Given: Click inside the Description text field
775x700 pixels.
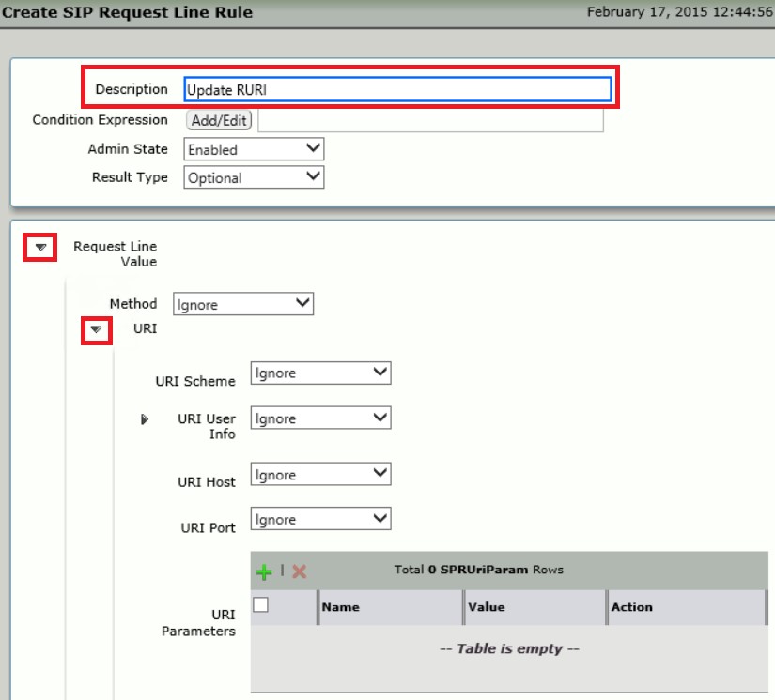Looking at the screenshot, I should point(397,89).
